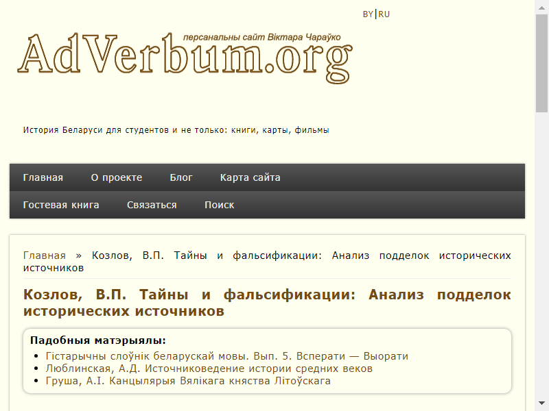Open the Поиск menu item
The height and width of the screenshot is (411, 549).
[219, 205]
